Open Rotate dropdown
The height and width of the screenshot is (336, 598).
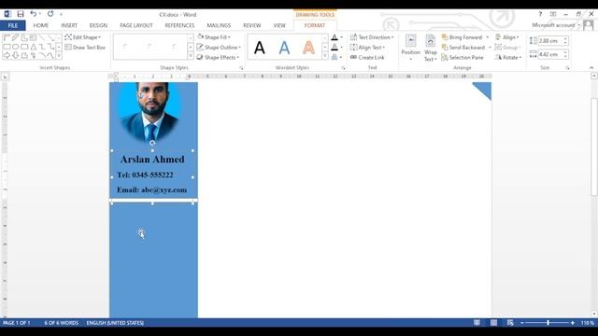[x=508, y=58]
